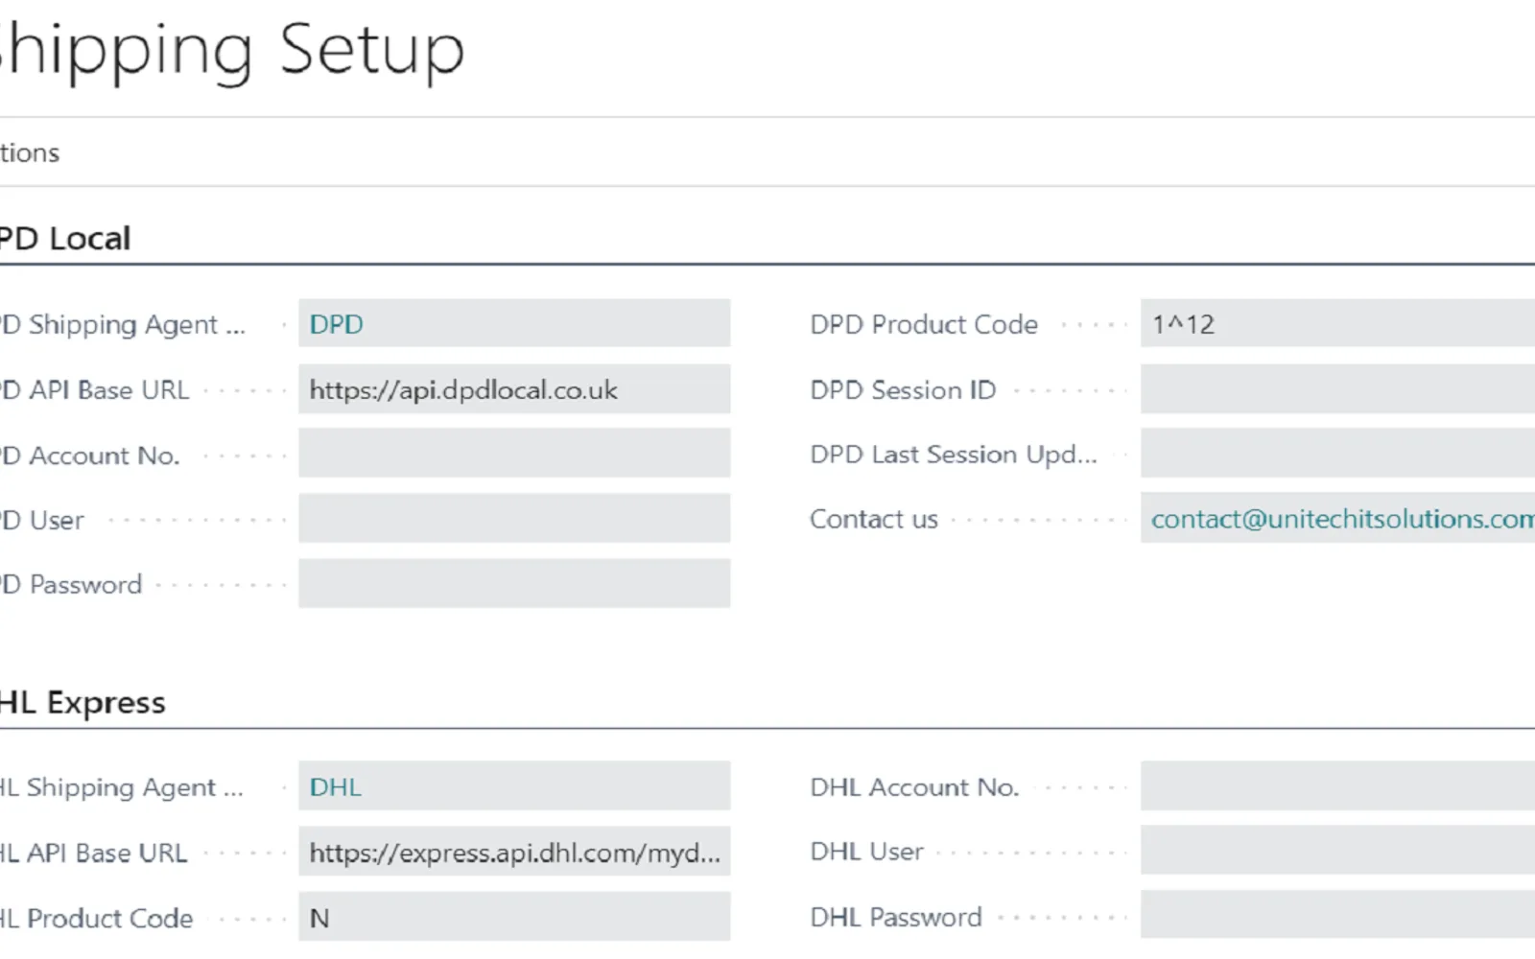Edit the DHL API Base URL field
The width and height of the screenshot is (1535, 959).
click(x=514, y=852)
